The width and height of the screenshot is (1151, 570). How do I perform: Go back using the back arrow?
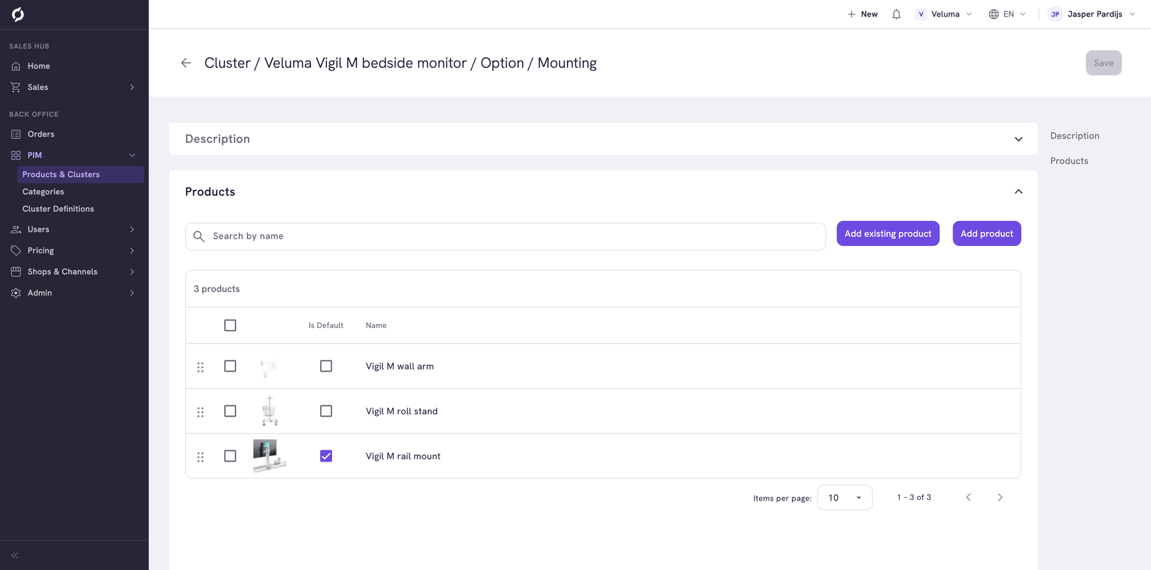click(x=186, y=63)
